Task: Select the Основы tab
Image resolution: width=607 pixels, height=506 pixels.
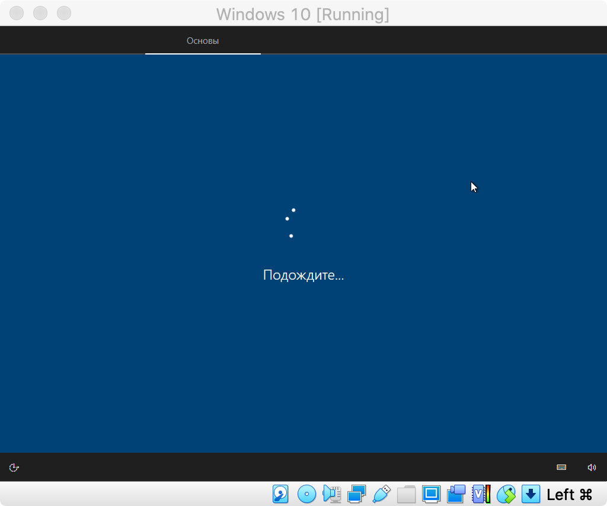Action: 203,41
